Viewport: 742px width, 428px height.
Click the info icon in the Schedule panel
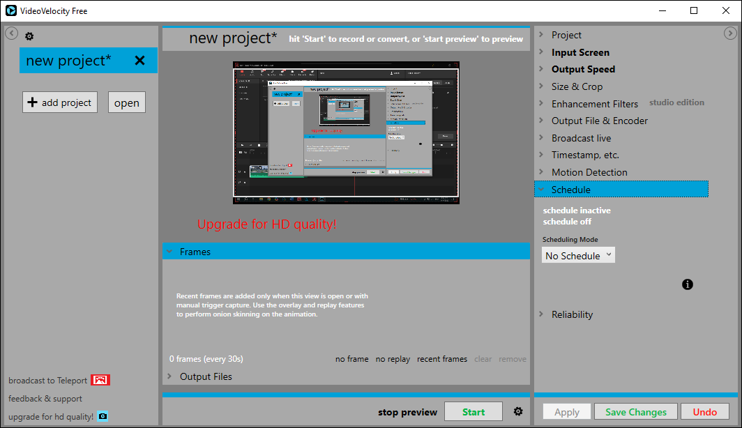687,284
